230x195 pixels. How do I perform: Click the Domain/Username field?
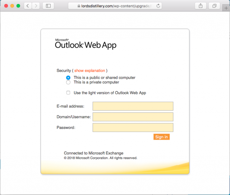click(x=133, y=117)
